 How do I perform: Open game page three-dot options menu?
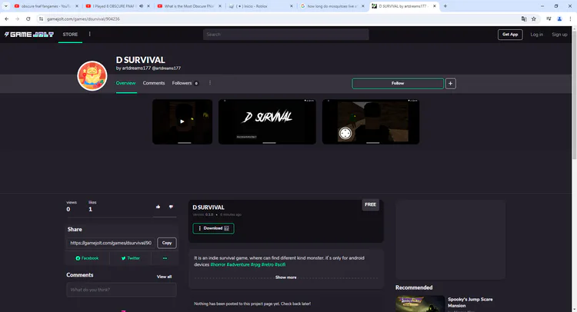(x=210, y=83)
